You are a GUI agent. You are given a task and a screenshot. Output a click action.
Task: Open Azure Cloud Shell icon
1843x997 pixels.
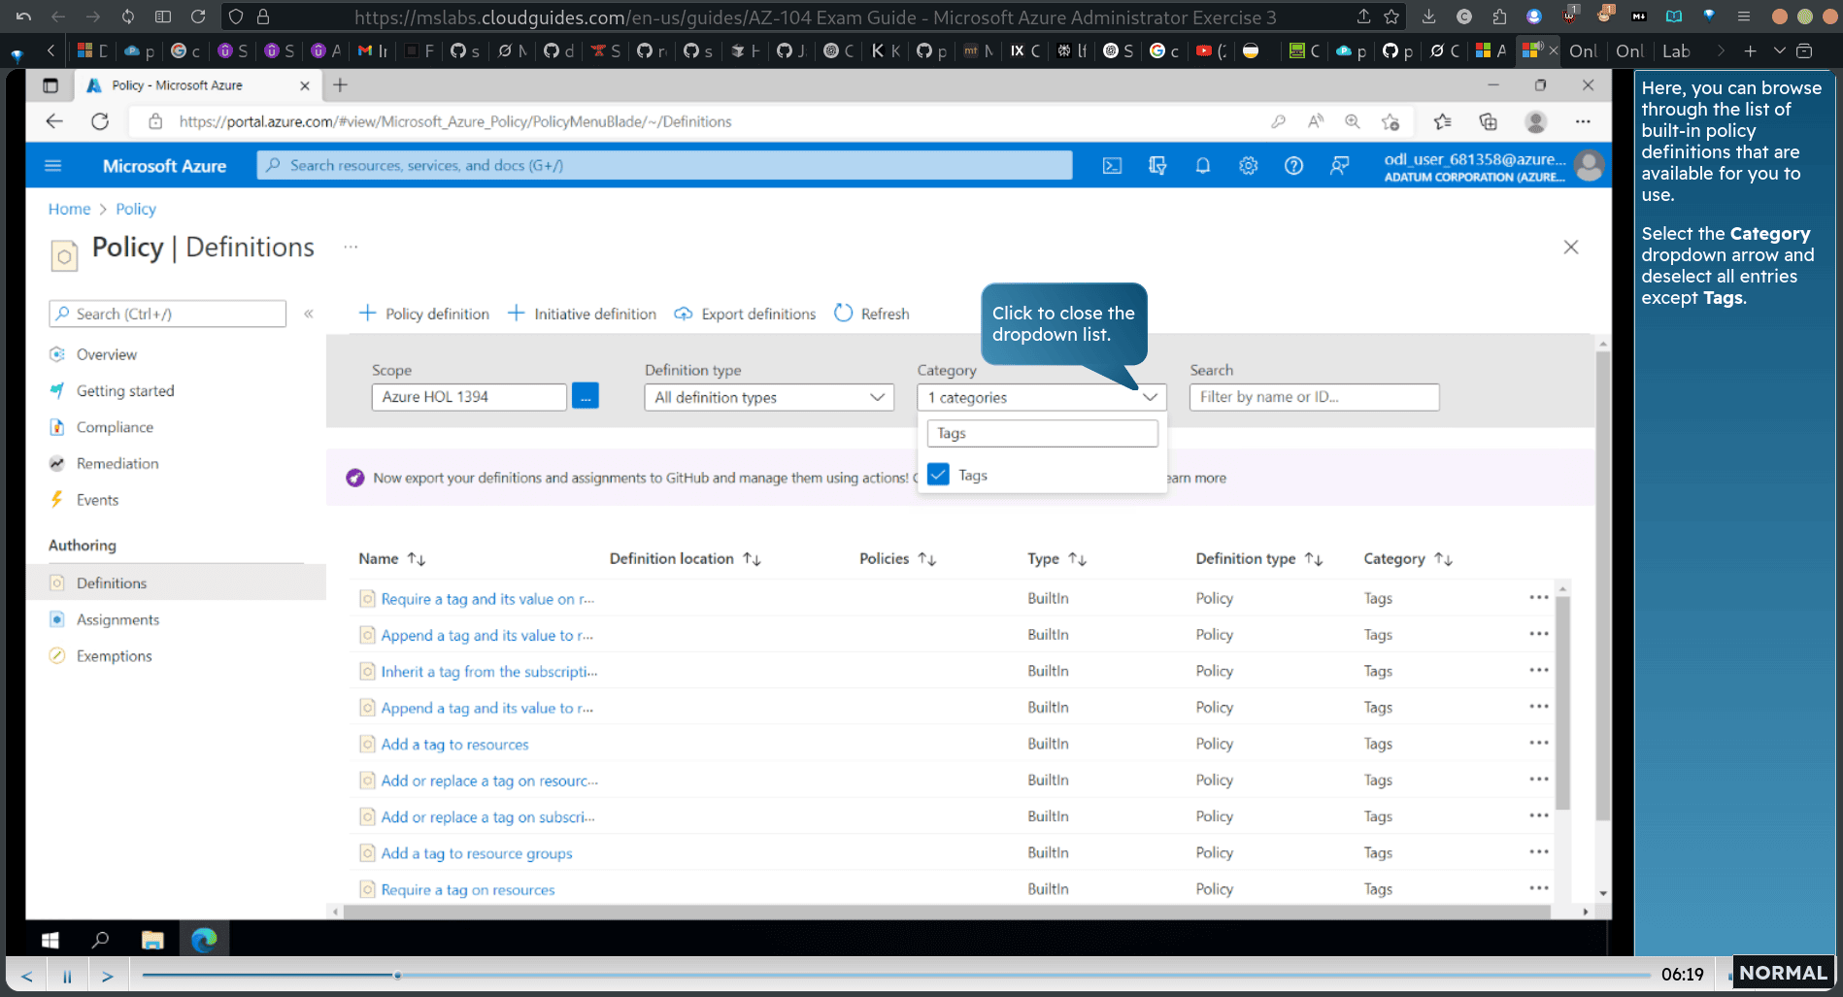[1112, 166]
